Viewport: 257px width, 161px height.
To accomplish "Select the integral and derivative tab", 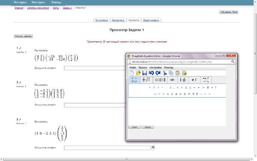I will click(183, 80).
